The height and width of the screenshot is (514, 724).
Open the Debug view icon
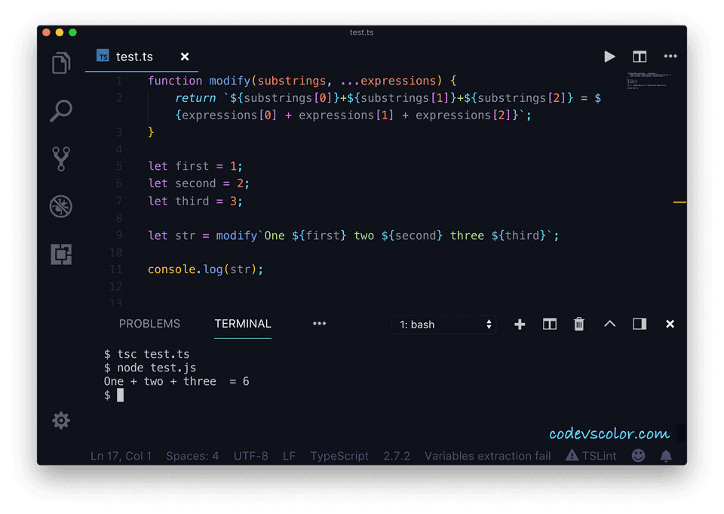(61, 206)
